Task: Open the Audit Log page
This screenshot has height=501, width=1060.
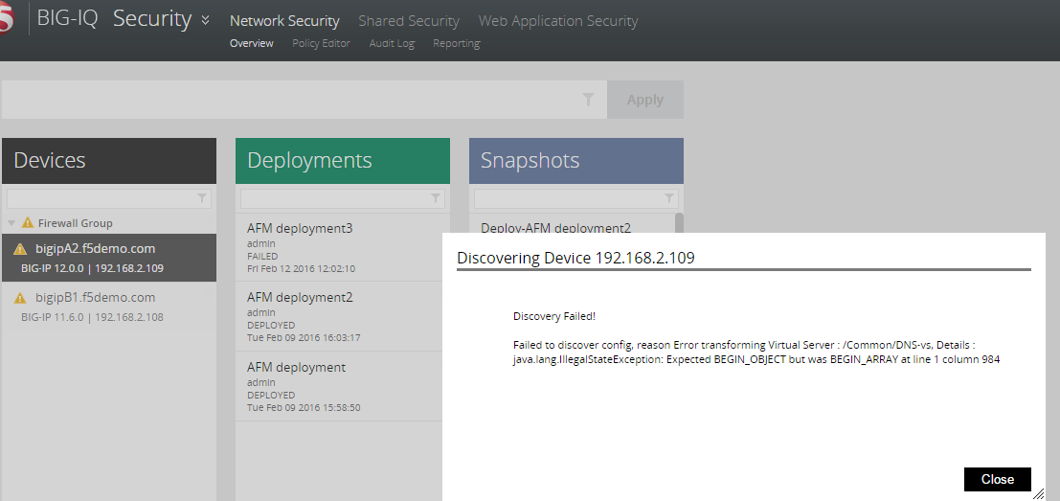Action: click(392, 43)
